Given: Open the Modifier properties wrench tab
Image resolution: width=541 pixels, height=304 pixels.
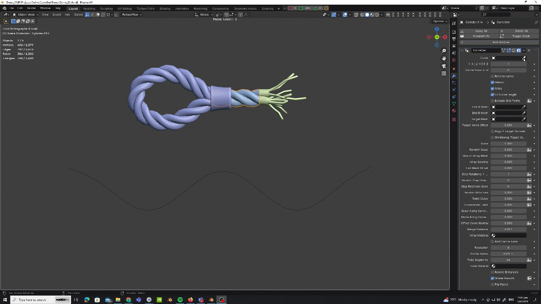Looking at the screenshot, I should [454, 76].
